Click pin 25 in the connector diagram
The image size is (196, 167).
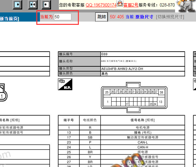click(x=107, y=92)
